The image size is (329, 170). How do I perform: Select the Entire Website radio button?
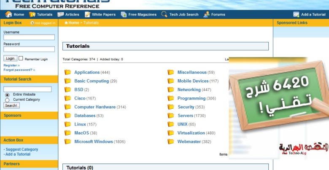[7, 95]
